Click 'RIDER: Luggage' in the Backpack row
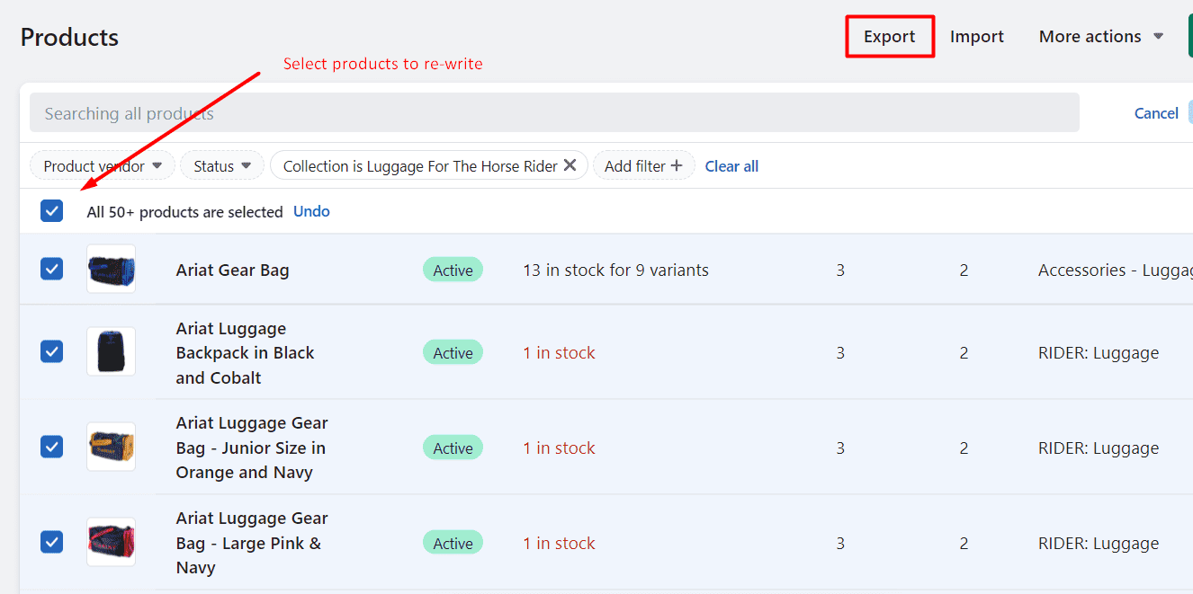The height and width of the screenshot is (594, 1193). point(1098,353)
